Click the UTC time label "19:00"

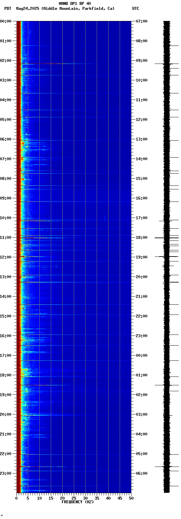coord(142,257)
